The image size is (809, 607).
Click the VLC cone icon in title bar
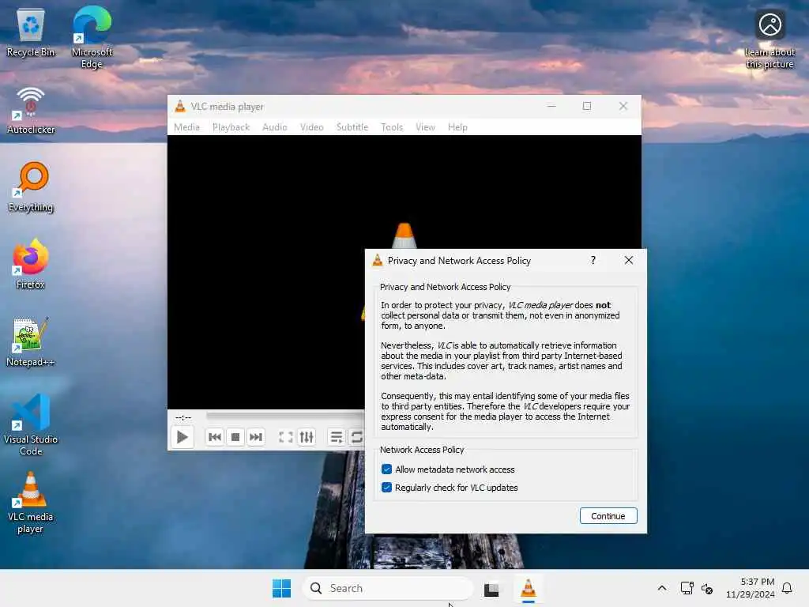pyautogui.click(x=180, y=107)
